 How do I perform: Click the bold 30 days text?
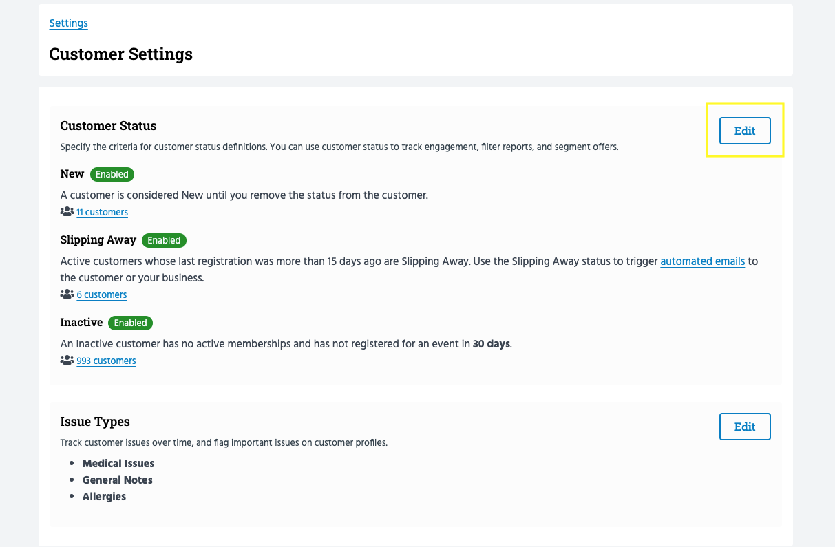pyautogui.click(x=492, y=344)
